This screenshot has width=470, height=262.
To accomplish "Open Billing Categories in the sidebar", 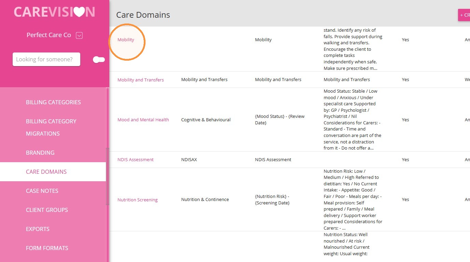I will pos(53,102).
